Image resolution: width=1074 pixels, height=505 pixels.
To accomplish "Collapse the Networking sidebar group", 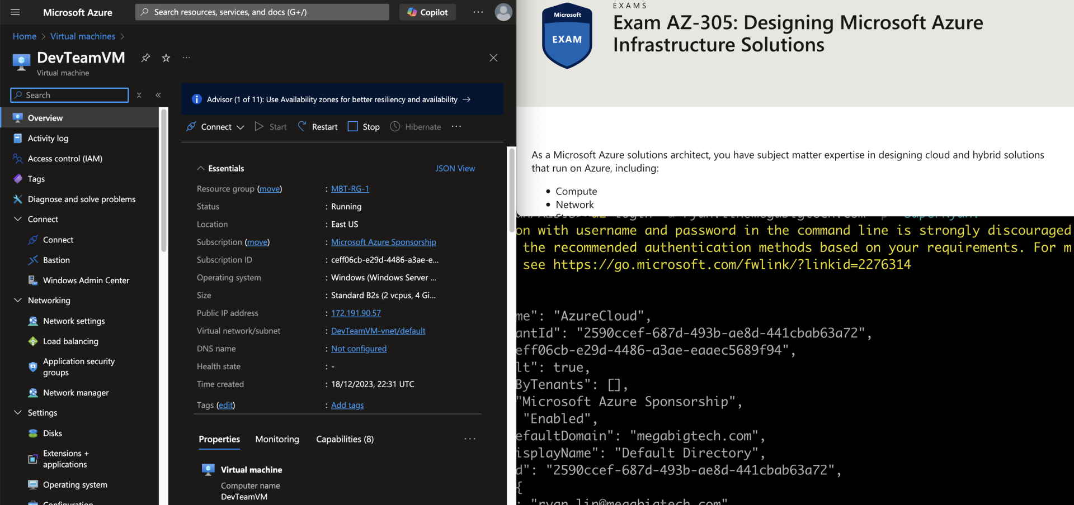I will [18, 301].
